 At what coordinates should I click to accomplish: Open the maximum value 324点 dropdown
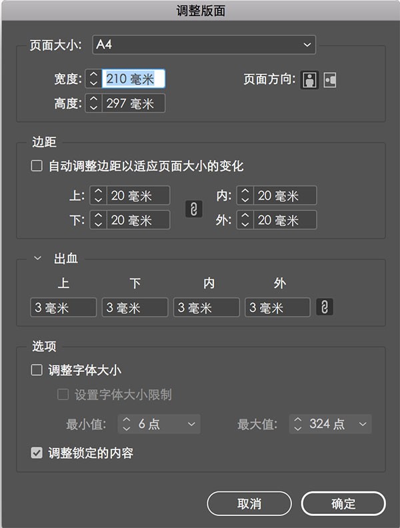(363, 424)
